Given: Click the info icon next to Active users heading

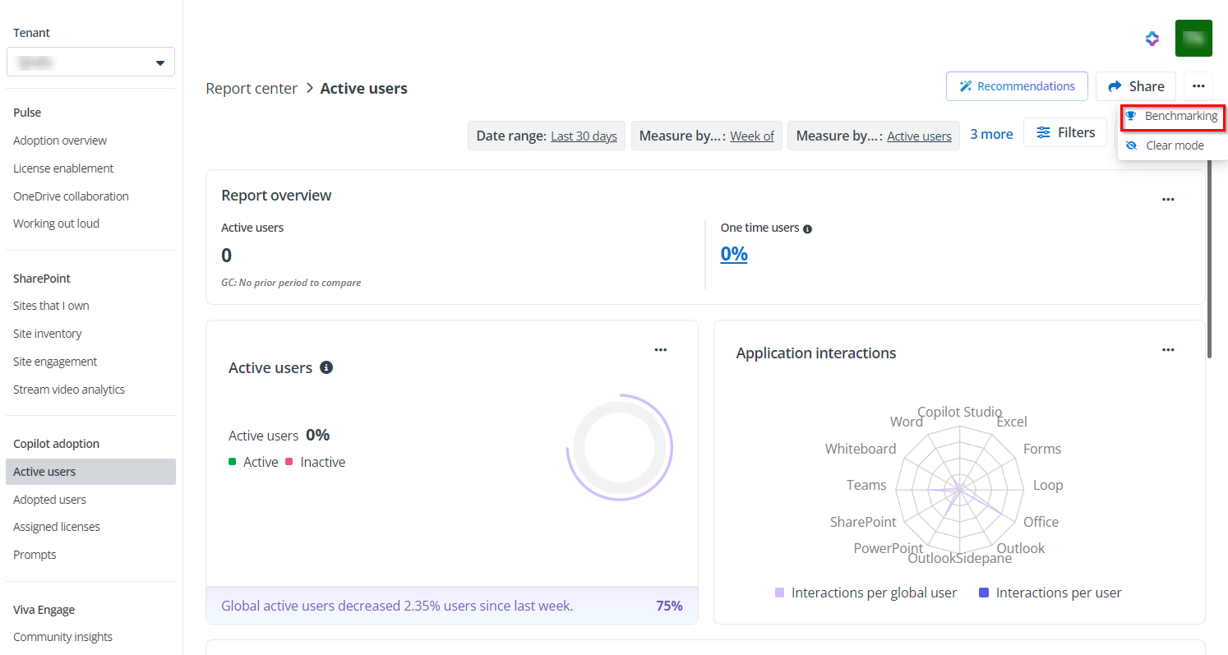Looking at the screenshot, I should pyautogui.click(x=326, y=367).
